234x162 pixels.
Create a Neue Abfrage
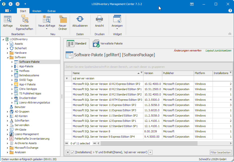pyautogui.click(x=47, y=22)
